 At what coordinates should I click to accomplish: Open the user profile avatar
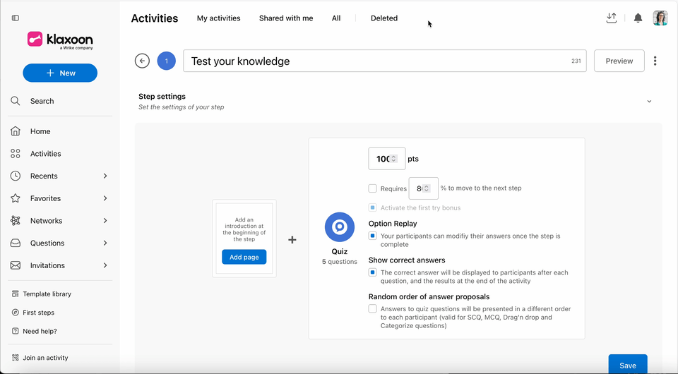[x=660, y=18]
